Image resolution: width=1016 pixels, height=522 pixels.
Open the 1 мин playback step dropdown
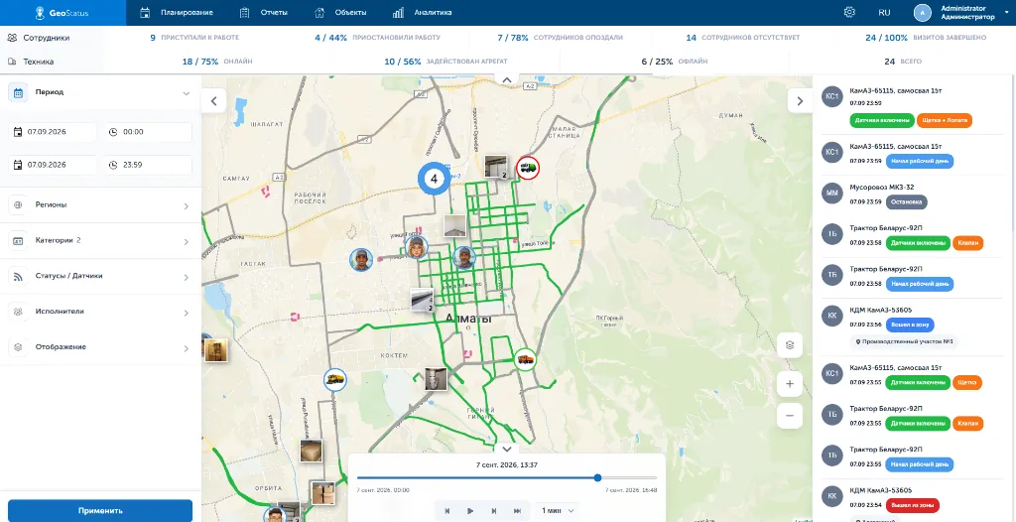coord(558,511)
